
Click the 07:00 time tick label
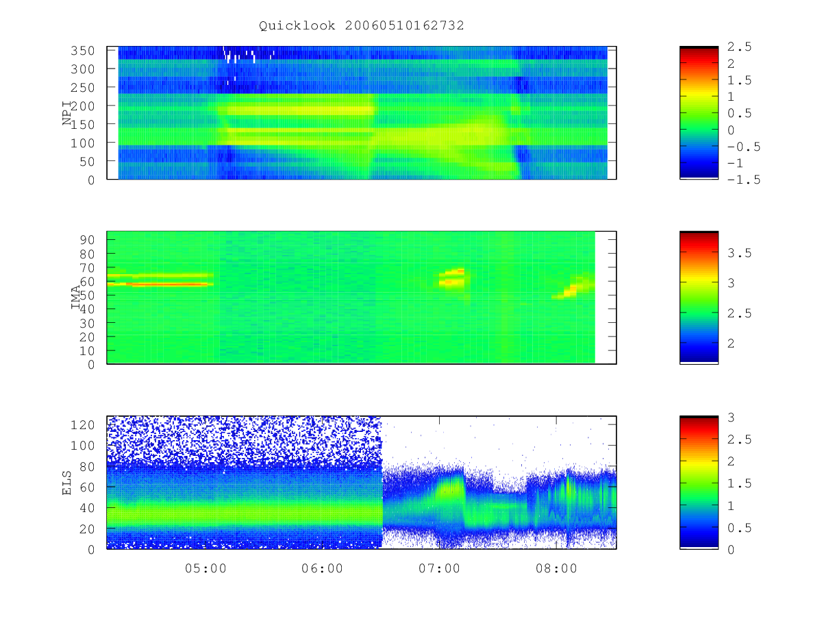[x=439, y=568]
